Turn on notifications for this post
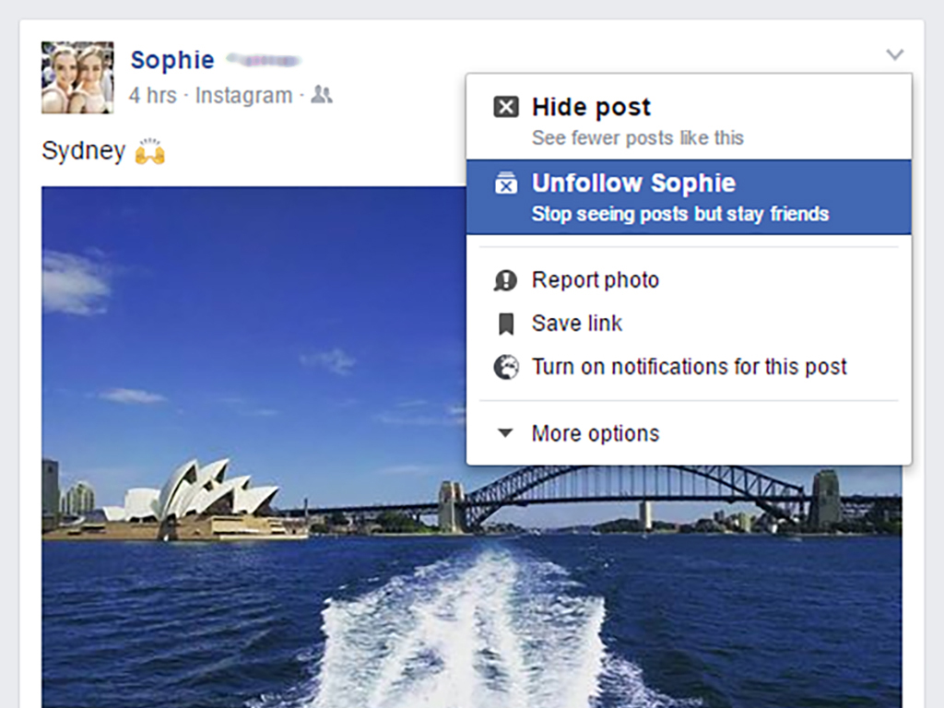 coord(689,367)
